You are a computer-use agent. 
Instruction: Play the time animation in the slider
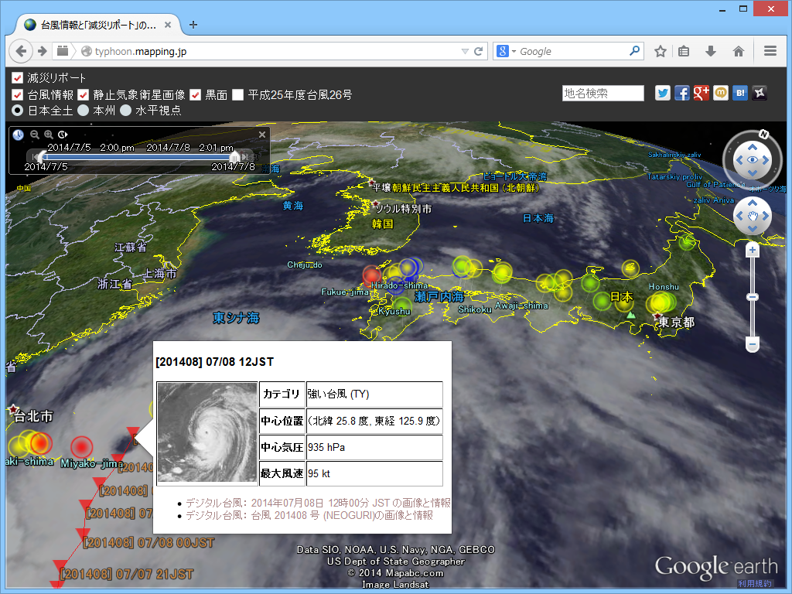tap(63, 135)
